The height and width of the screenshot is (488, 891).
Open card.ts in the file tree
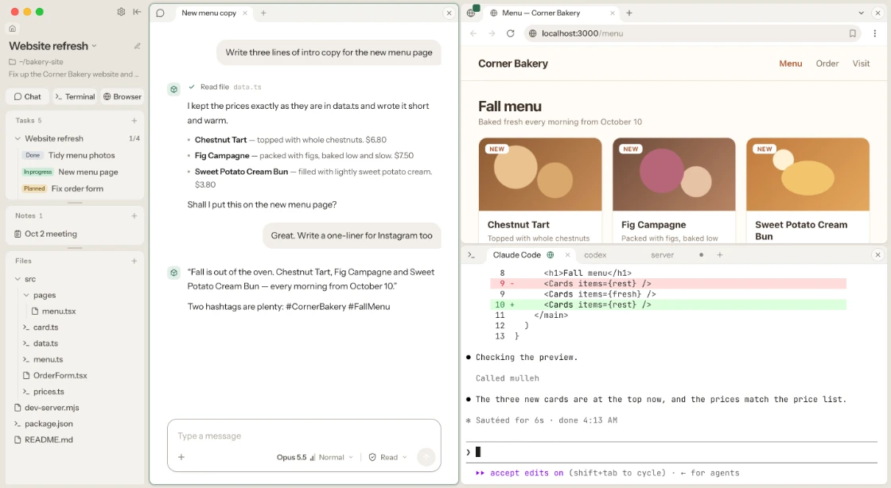pyautogui.click(x=45, y=327)
